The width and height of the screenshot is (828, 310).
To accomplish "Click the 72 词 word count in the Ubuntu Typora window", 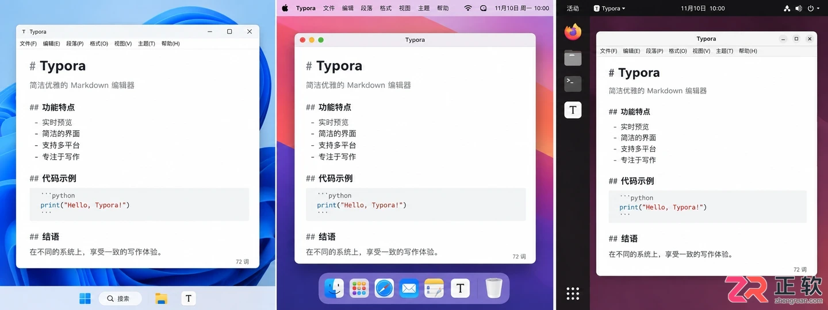I will (800, 269).
